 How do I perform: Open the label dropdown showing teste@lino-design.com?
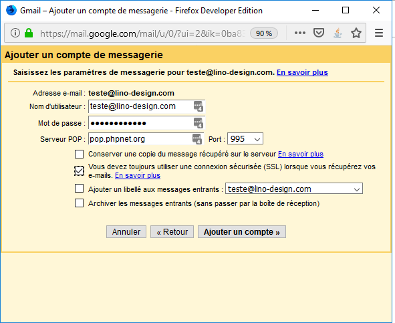[294, 189]
